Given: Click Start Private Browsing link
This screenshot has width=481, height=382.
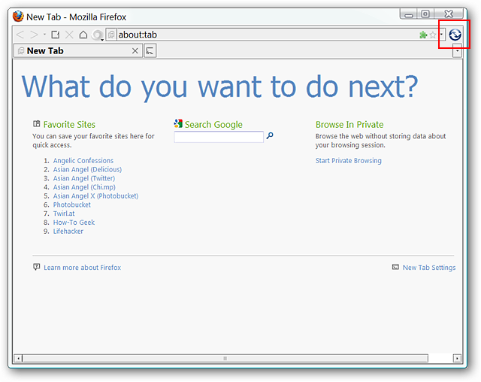Looking at the screenshot, I should click(349, 161).
